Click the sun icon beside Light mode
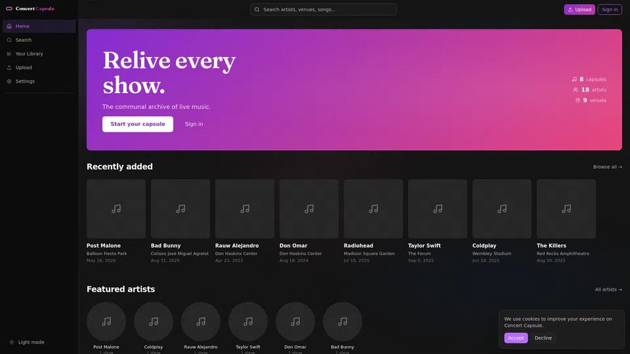Image resolution: width=630 pixels, height=354 pixels. point(12,342)
